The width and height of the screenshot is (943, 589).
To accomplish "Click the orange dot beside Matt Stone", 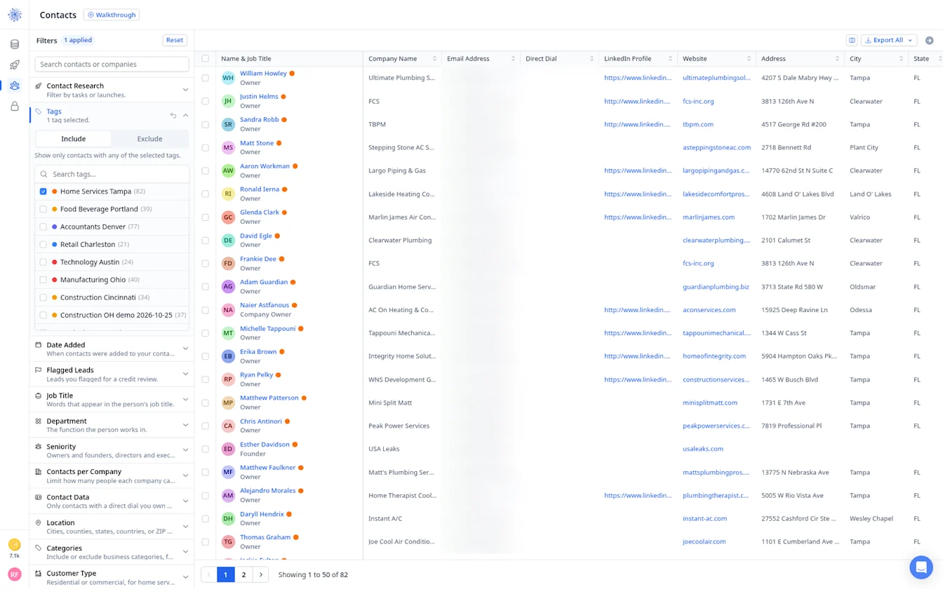I will 279,143.
